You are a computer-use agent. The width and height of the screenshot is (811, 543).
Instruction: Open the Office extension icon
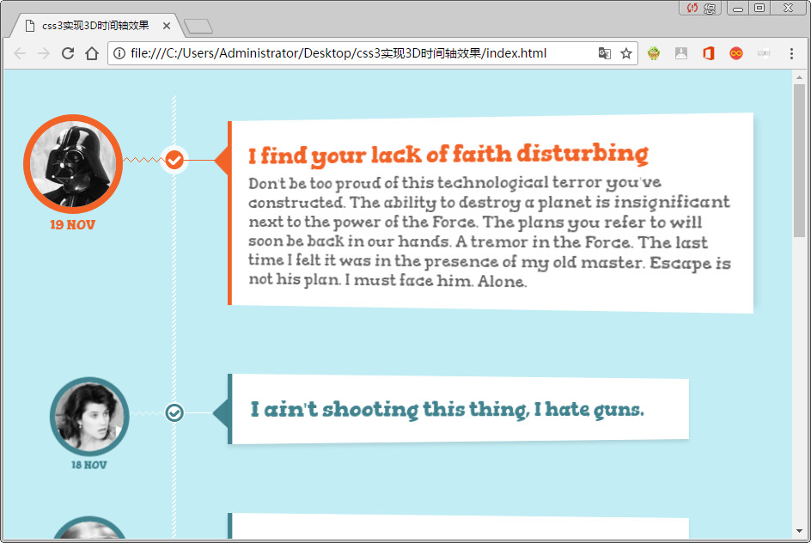coord(709,53)
